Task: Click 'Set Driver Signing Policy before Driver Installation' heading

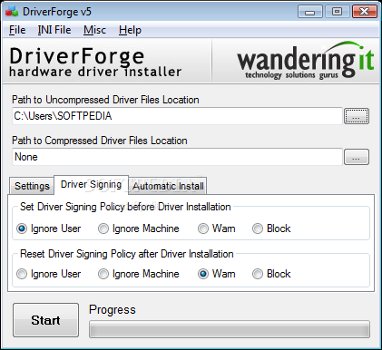Action: click(125, 207)
